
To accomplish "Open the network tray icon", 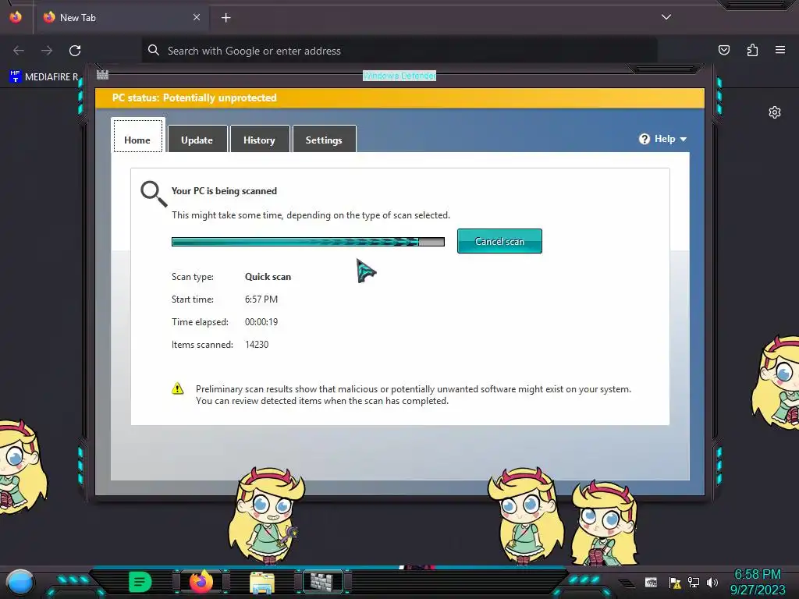I will [694, 582].
